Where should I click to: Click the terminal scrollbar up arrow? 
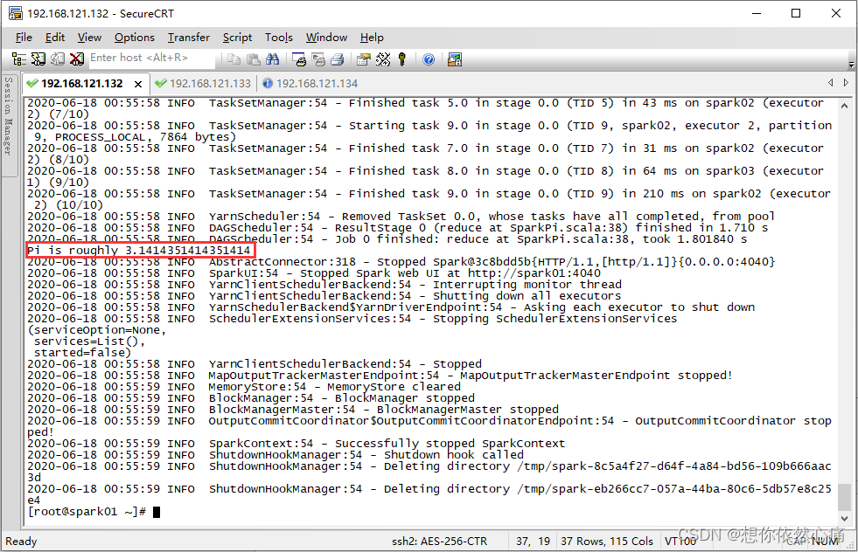[844, 106]
